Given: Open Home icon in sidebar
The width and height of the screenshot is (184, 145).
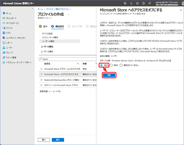Looking at the screenshot, I should pyautogui.click(x=4, y=13).
